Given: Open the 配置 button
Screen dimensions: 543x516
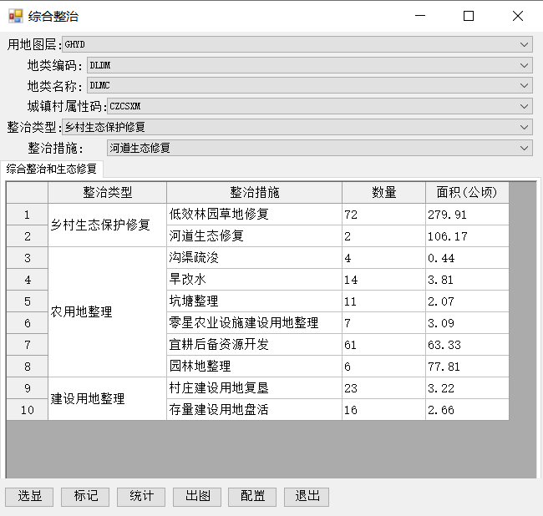Looking at the screenshot, I should [x=252, y=497].
